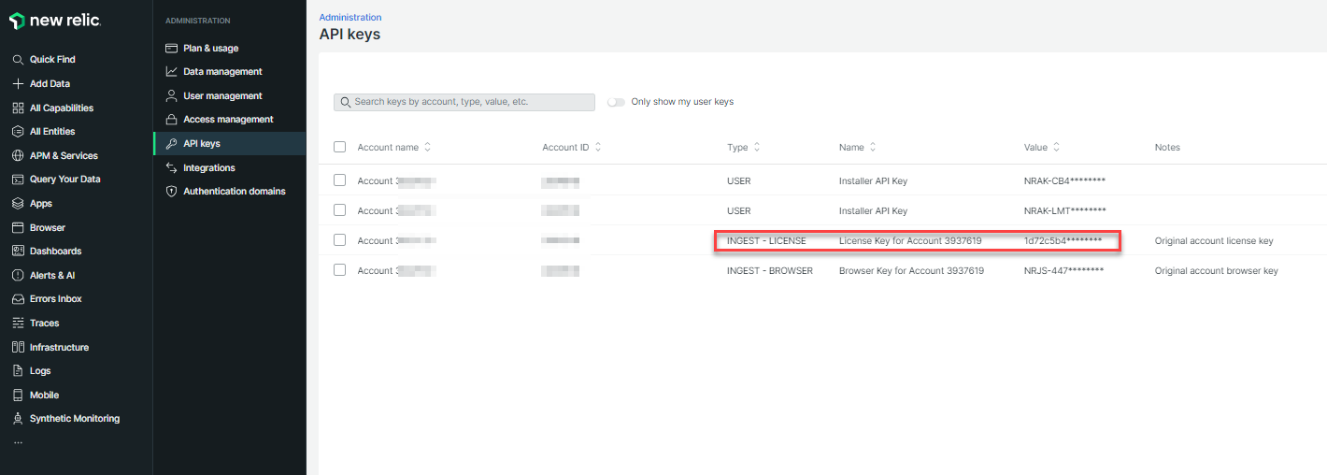Click the Notes column header
Screen dimensions: 1327x475
pos(1167,148)
